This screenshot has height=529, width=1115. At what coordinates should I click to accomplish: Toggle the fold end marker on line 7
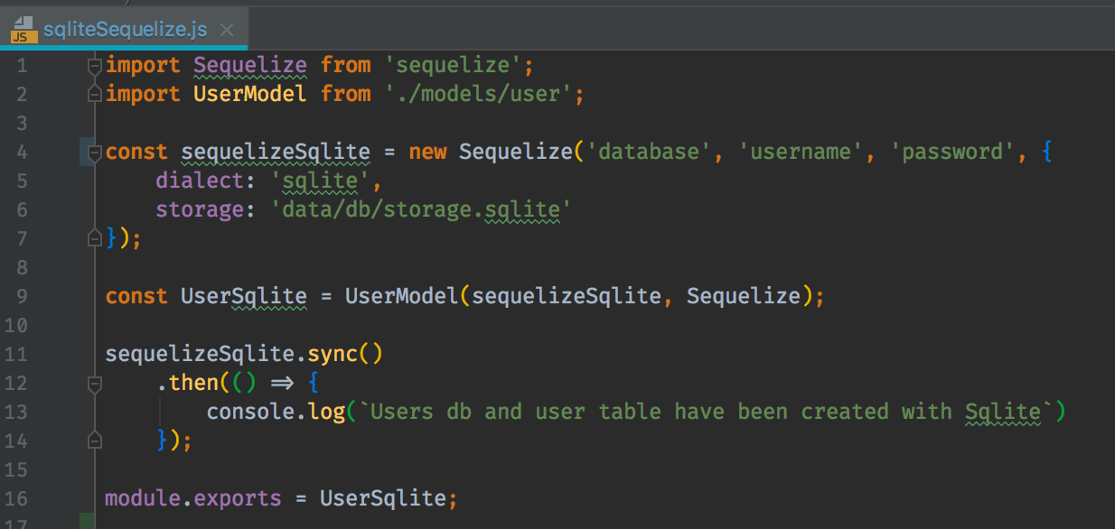click(94, 238)
